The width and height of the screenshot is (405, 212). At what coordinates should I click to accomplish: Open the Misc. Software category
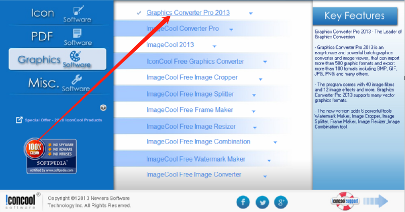click(x=59, y=83)
